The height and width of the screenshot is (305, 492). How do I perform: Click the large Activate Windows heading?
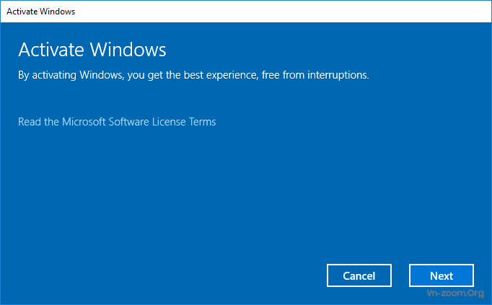click(92, 50)
